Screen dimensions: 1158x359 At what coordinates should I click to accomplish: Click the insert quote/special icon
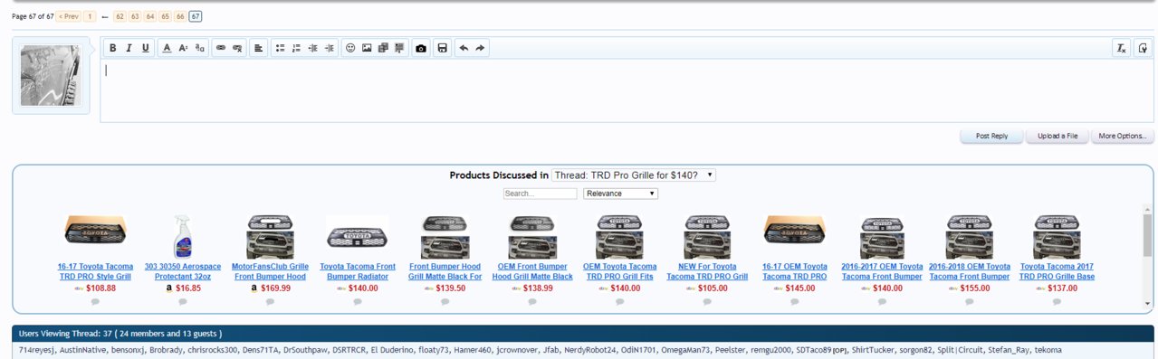click(399, 48)
